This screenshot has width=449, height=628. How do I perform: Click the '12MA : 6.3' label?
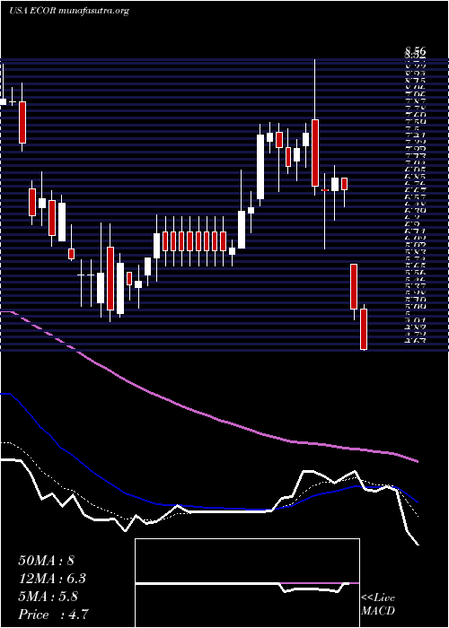52,579
